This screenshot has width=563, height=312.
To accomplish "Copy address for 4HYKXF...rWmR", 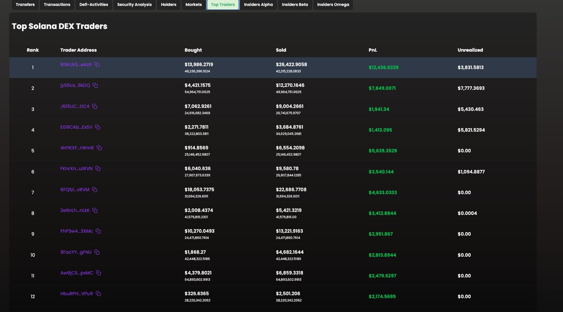I will (x=99, y=148).
